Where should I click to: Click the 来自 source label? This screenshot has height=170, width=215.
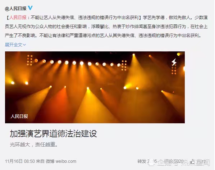(40, 161)
